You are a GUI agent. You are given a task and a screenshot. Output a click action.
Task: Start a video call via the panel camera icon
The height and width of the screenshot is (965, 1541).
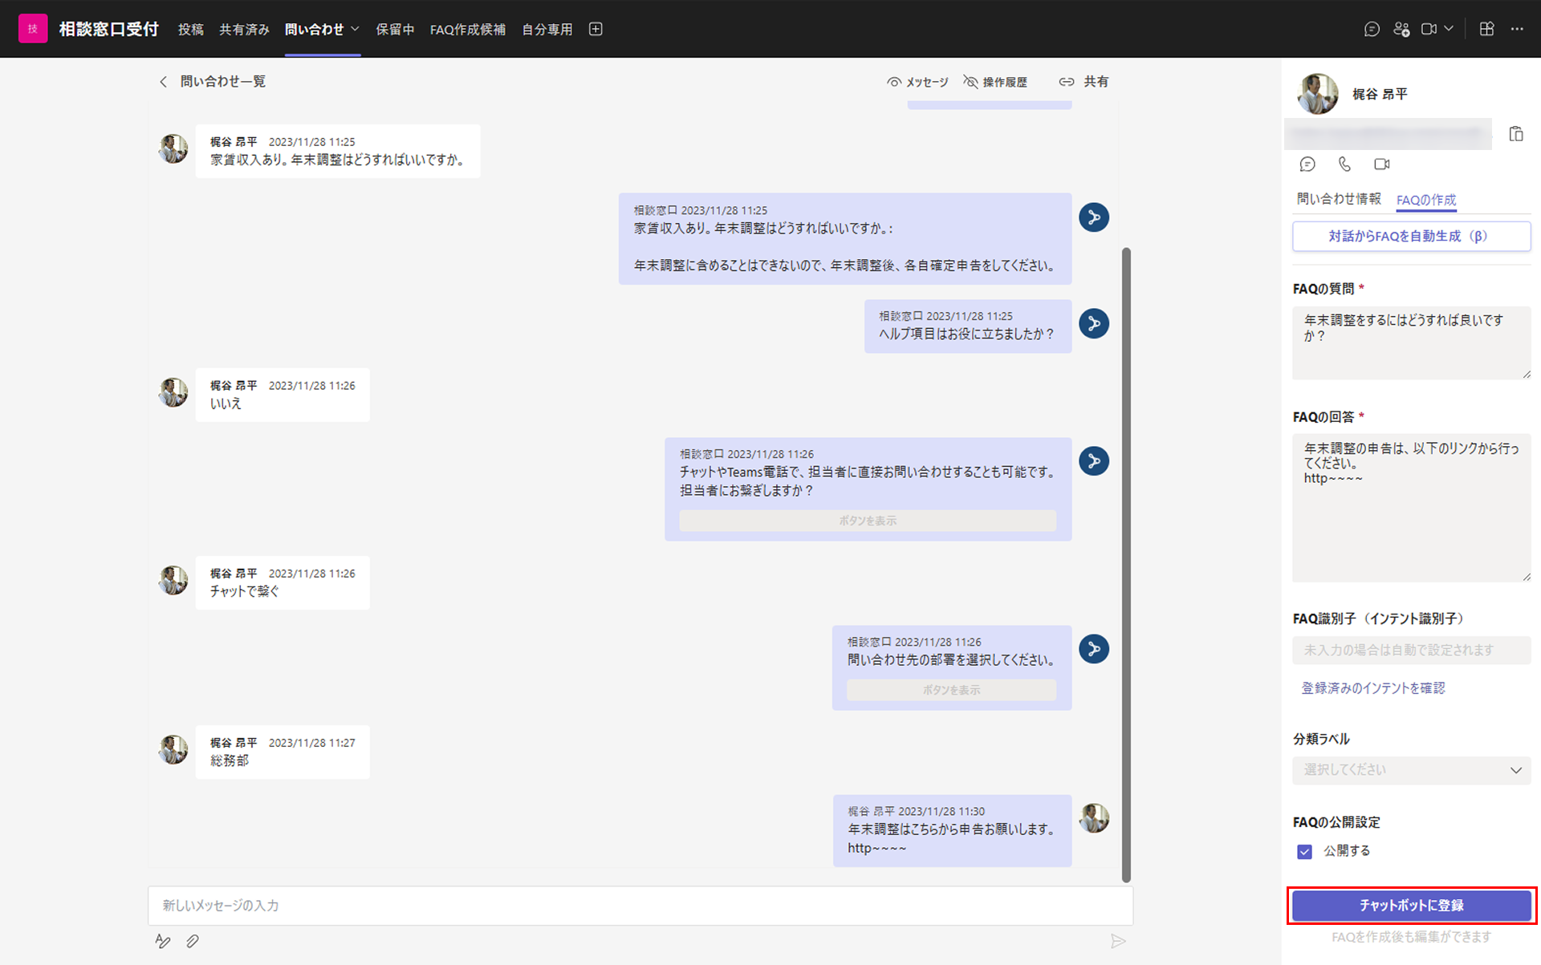pos(1381,164)
